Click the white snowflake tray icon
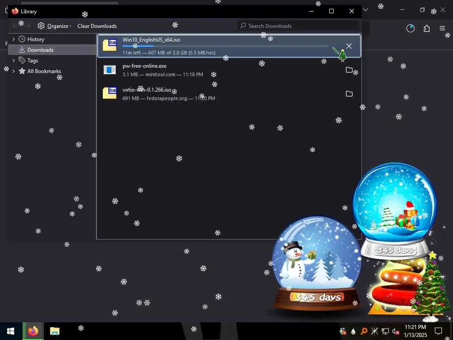 point(374,331)
